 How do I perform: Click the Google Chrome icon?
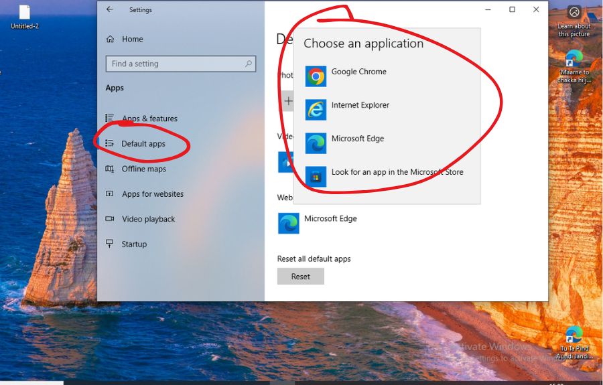[316, 76]
